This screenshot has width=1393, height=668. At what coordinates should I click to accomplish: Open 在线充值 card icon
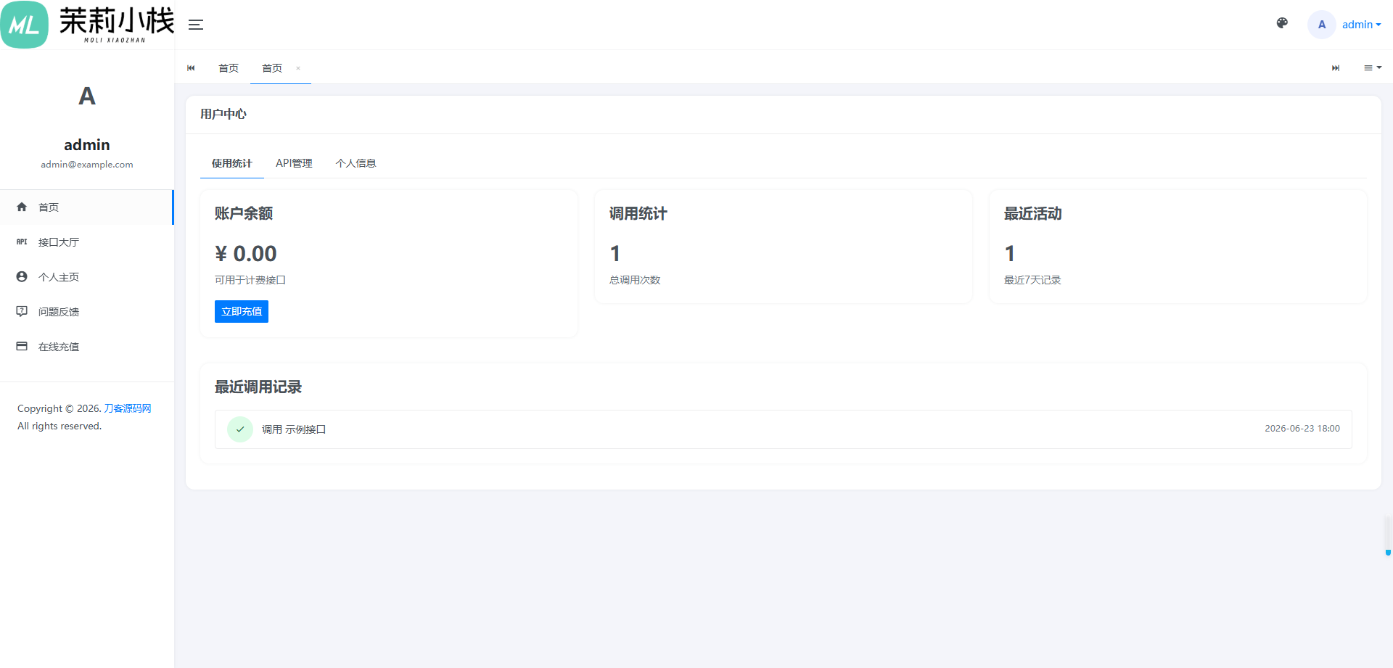click(22, 347)
